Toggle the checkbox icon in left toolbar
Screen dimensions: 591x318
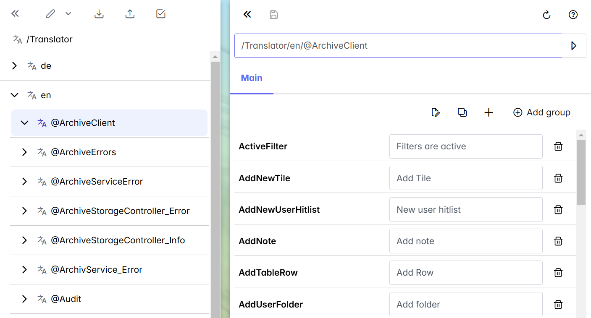point(161,14)
